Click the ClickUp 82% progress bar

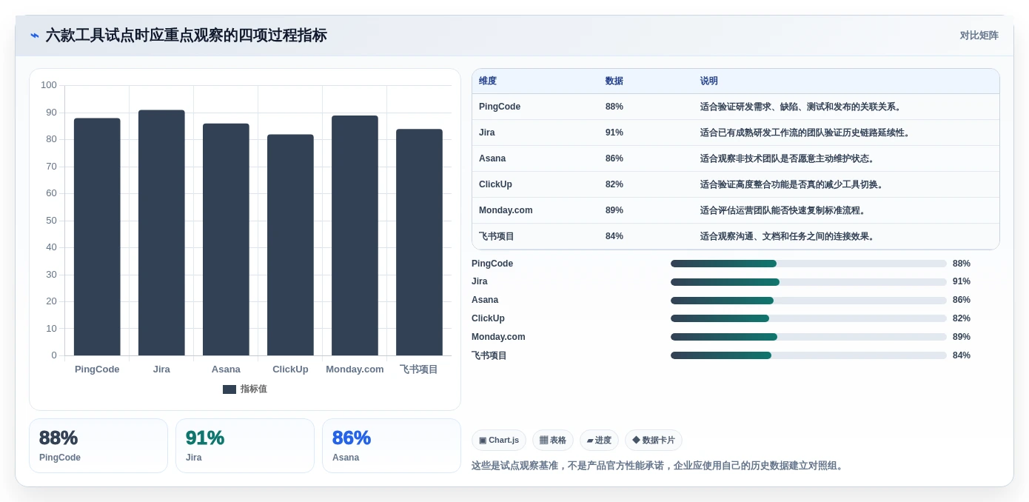(x=808, y=318)
